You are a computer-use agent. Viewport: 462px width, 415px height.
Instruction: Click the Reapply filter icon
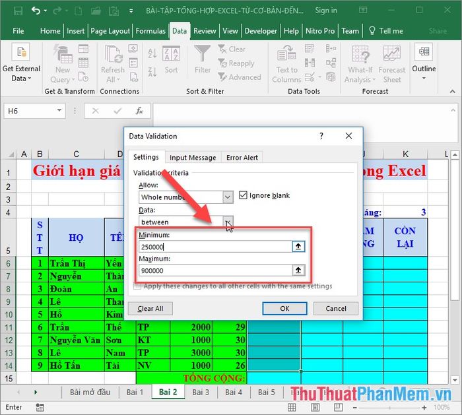pos(222,63)
